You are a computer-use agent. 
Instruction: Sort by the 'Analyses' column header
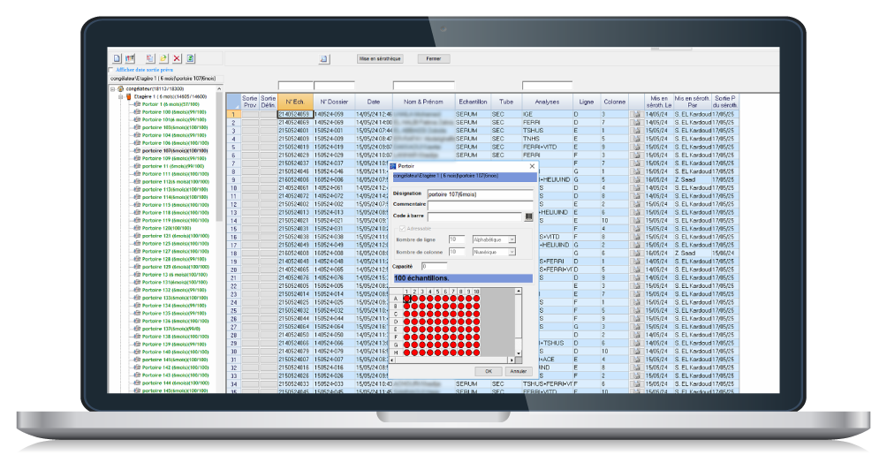pos(547,102)
